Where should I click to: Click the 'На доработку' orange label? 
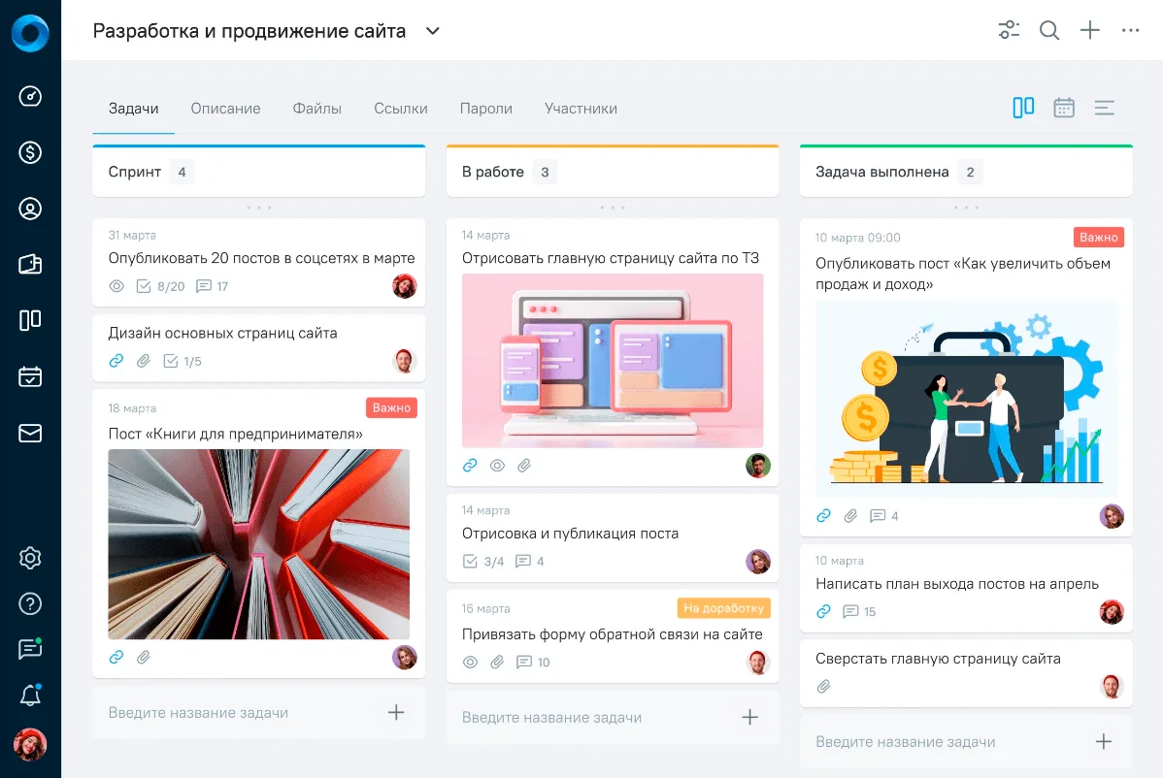click(724, 608)
